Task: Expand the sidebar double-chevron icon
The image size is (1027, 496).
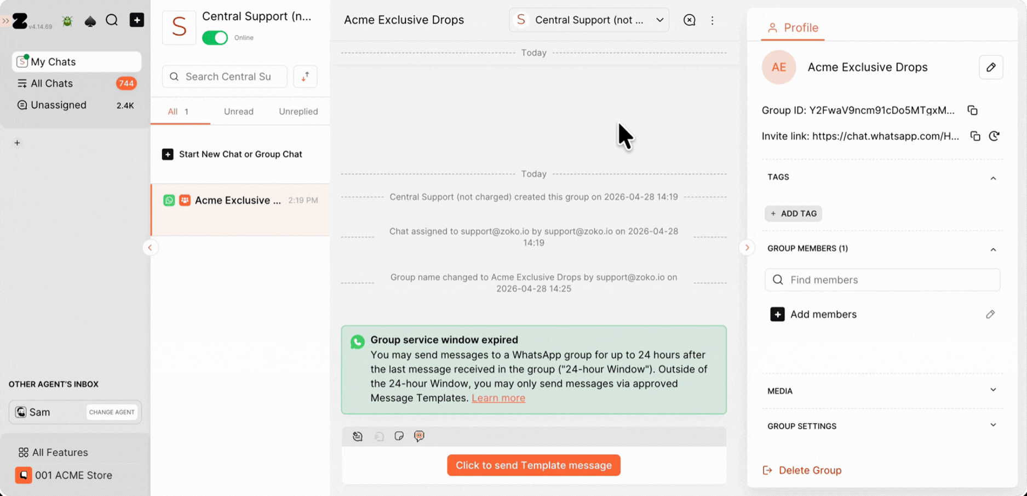Action: 5,21
